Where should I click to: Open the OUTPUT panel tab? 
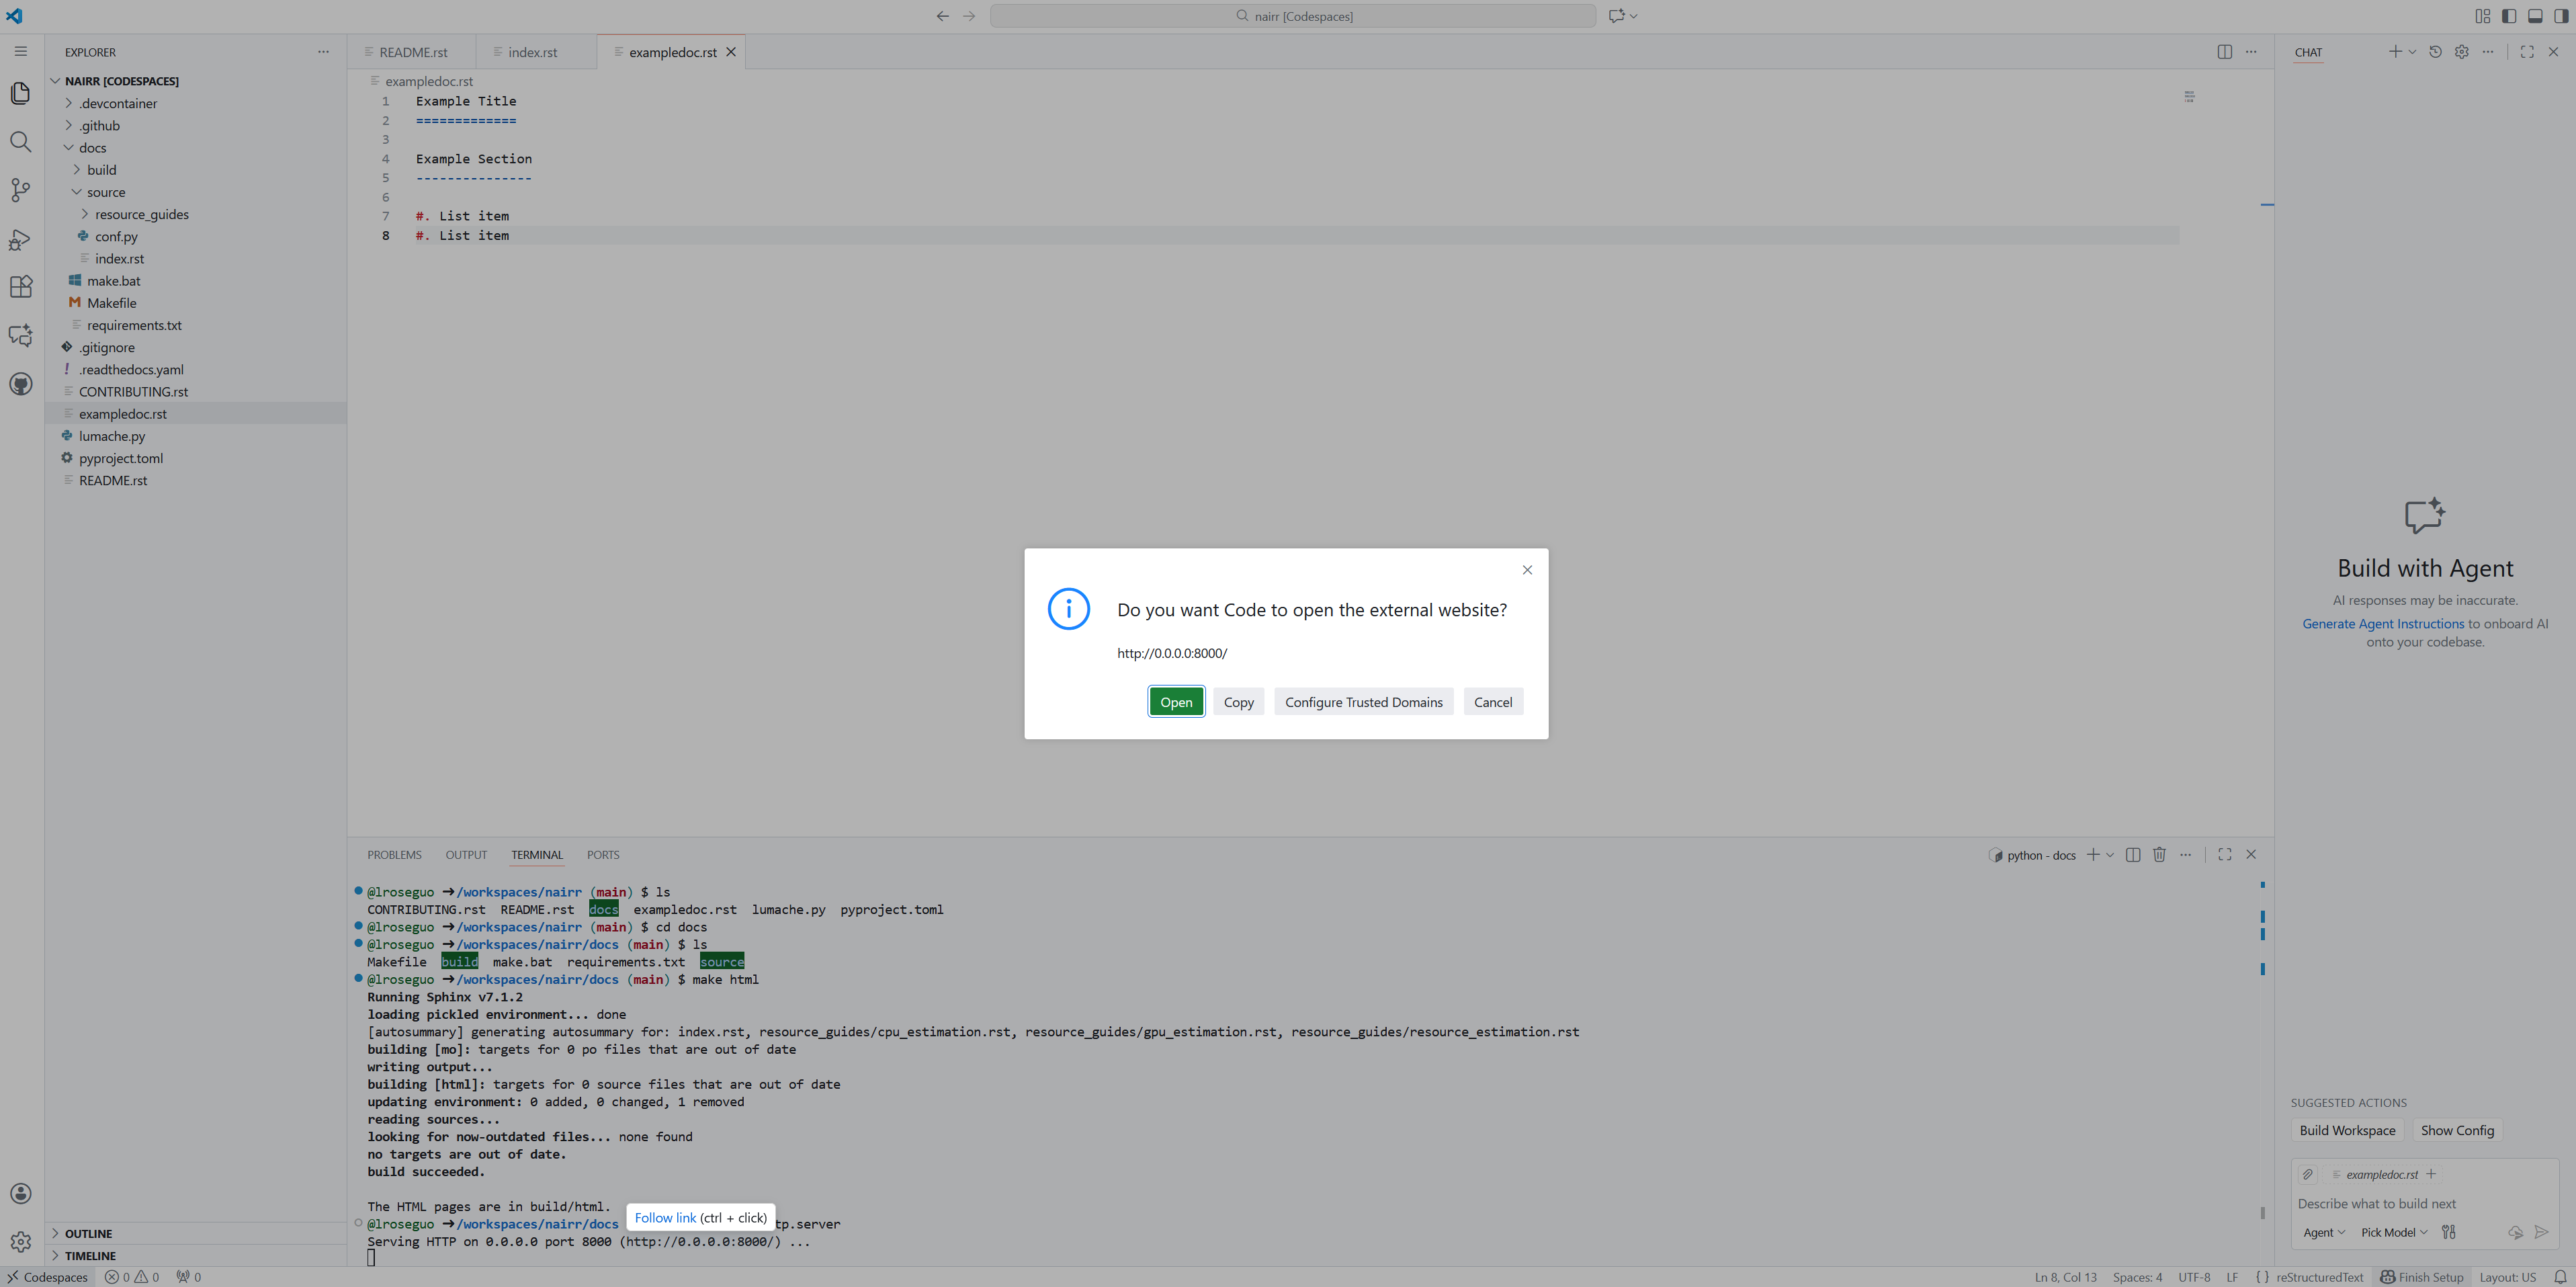coord(466,855)
